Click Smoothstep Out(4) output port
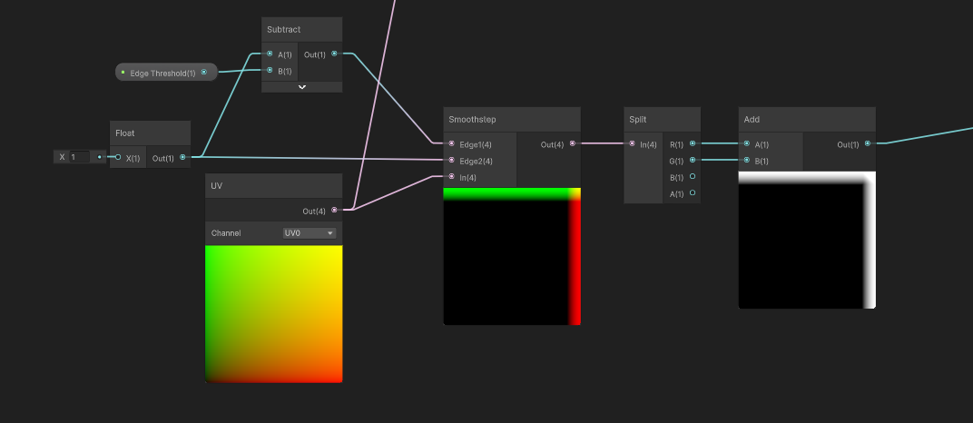 coord(572,144)
